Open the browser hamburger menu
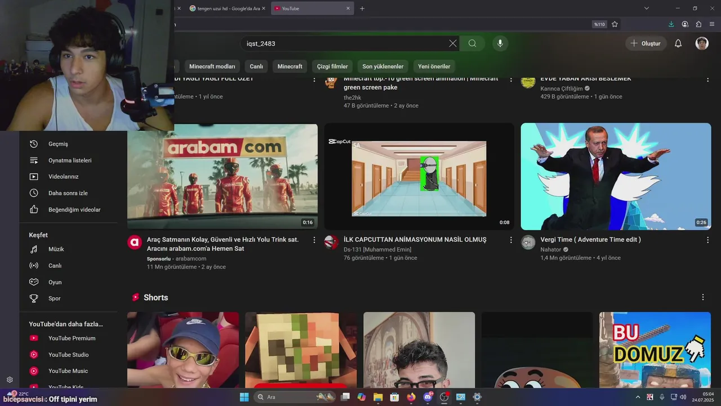The height and width of the screenshot is (406, 721). tap(712, 24)
